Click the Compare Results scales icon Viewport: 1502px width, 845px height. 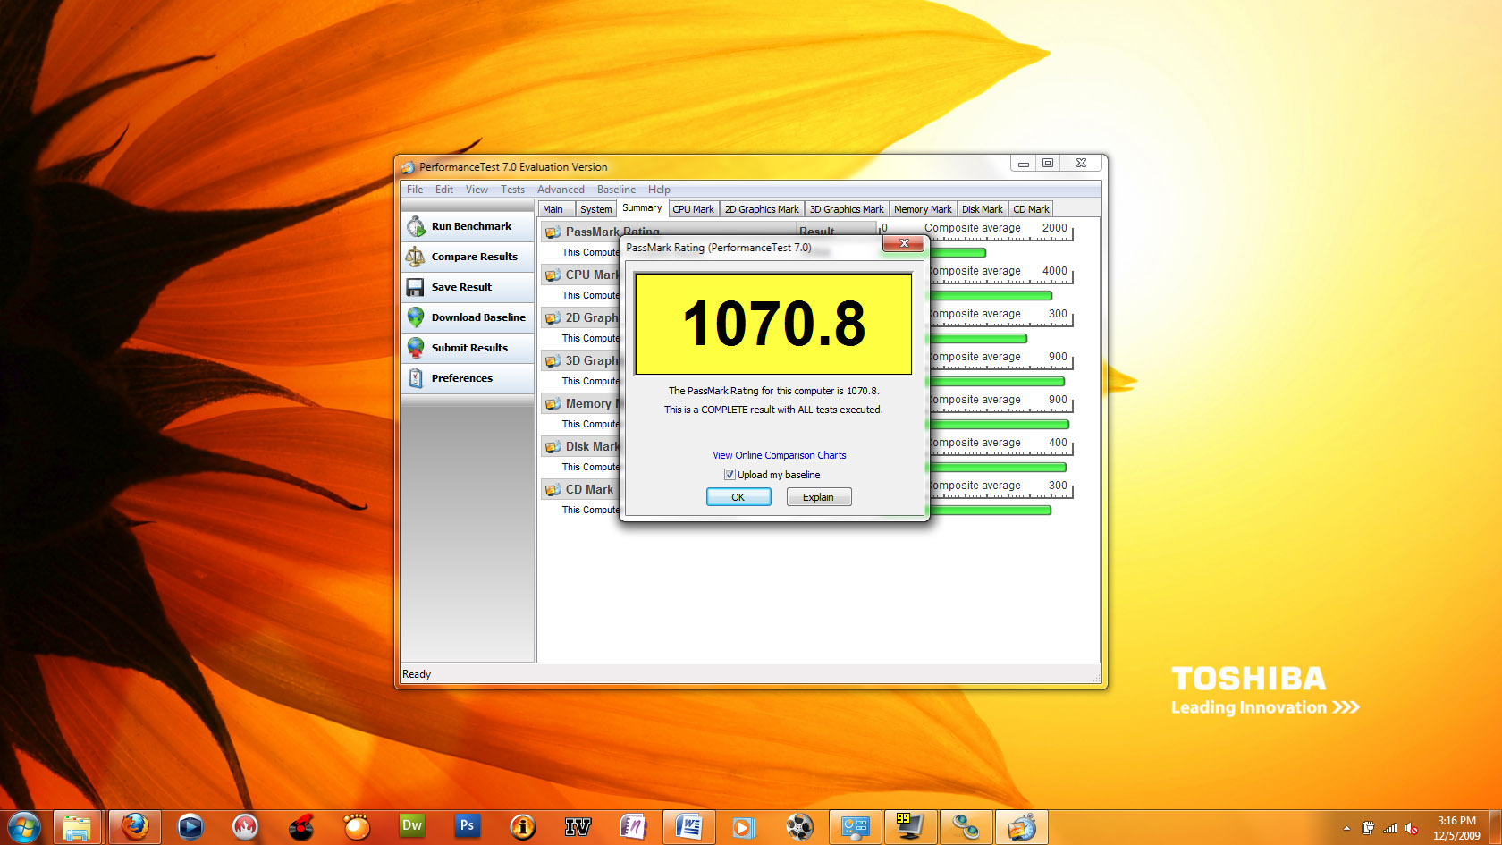pyautogui.click(x=416, y=257)
